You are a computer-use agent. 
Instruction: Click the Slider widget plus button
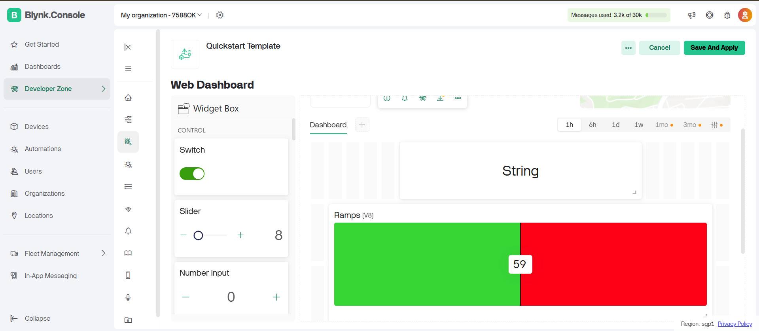tap(240, 235)
